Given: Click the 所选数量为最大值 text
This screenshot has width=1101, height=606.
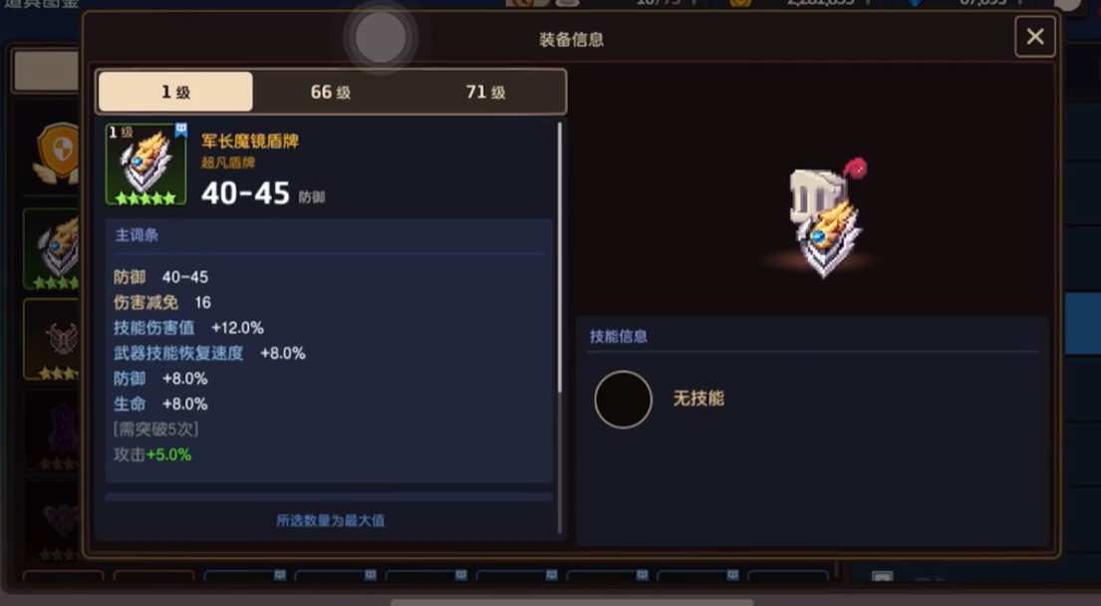Looking at the screenshot, I should (x=330, y=520).
